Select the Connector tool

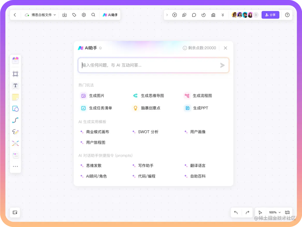[x=15, y=120]
